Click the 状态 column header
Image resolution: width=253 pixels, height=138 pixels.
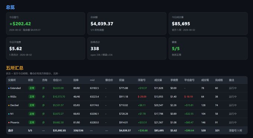point(31,80)
